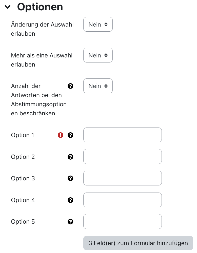Open the Mehr als eine Auswahl erlauben dropdown

pos(98,55)
